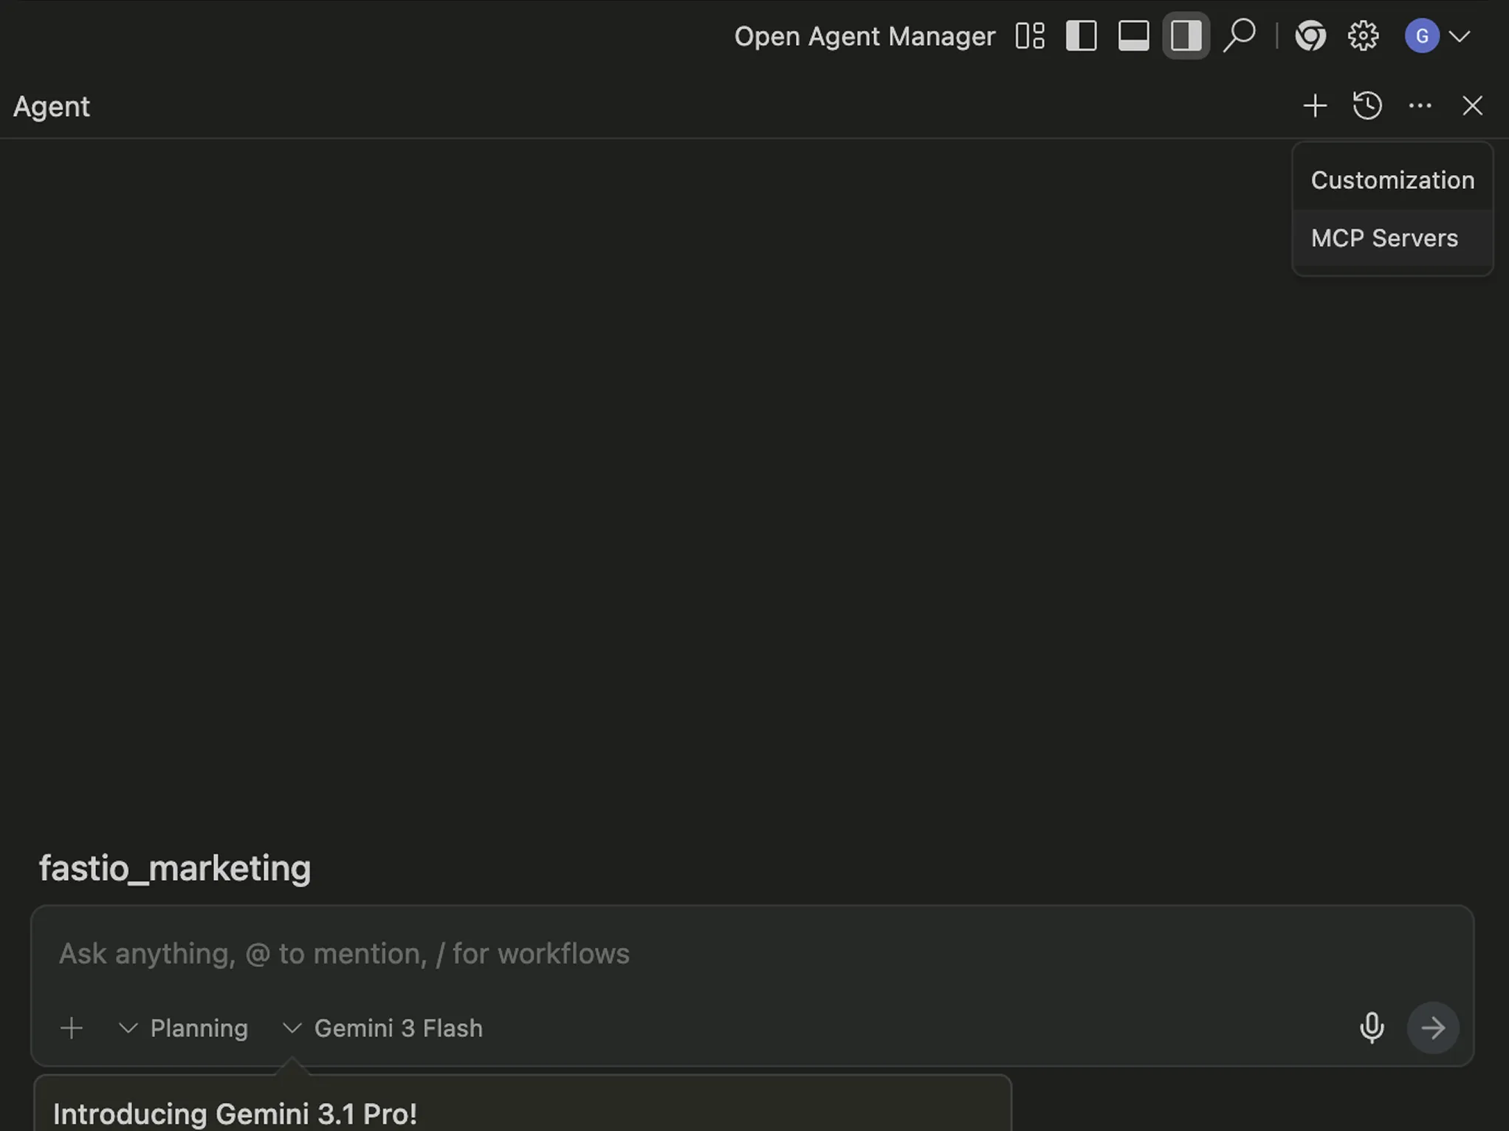
Task: Open the more options menu
Action: coord(1420,106)
